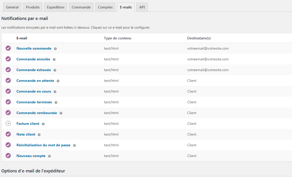Switch to the Général tab

pyautogui.click(x=12, y=7)
